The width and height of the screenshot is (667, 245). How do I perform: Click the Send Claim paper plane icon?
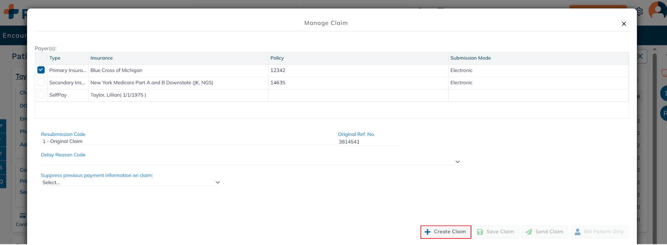click(529, 232)
